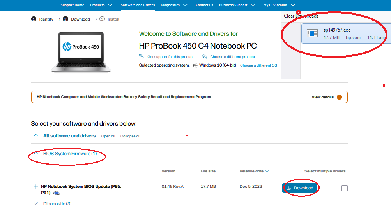Click the sp149767.exe file icon
Screen dimensions: 391x205
(x=312, y=33)
